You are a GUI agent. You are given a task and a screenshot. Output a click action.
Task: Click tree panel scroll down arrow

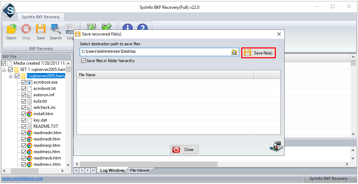click(68, 165)
